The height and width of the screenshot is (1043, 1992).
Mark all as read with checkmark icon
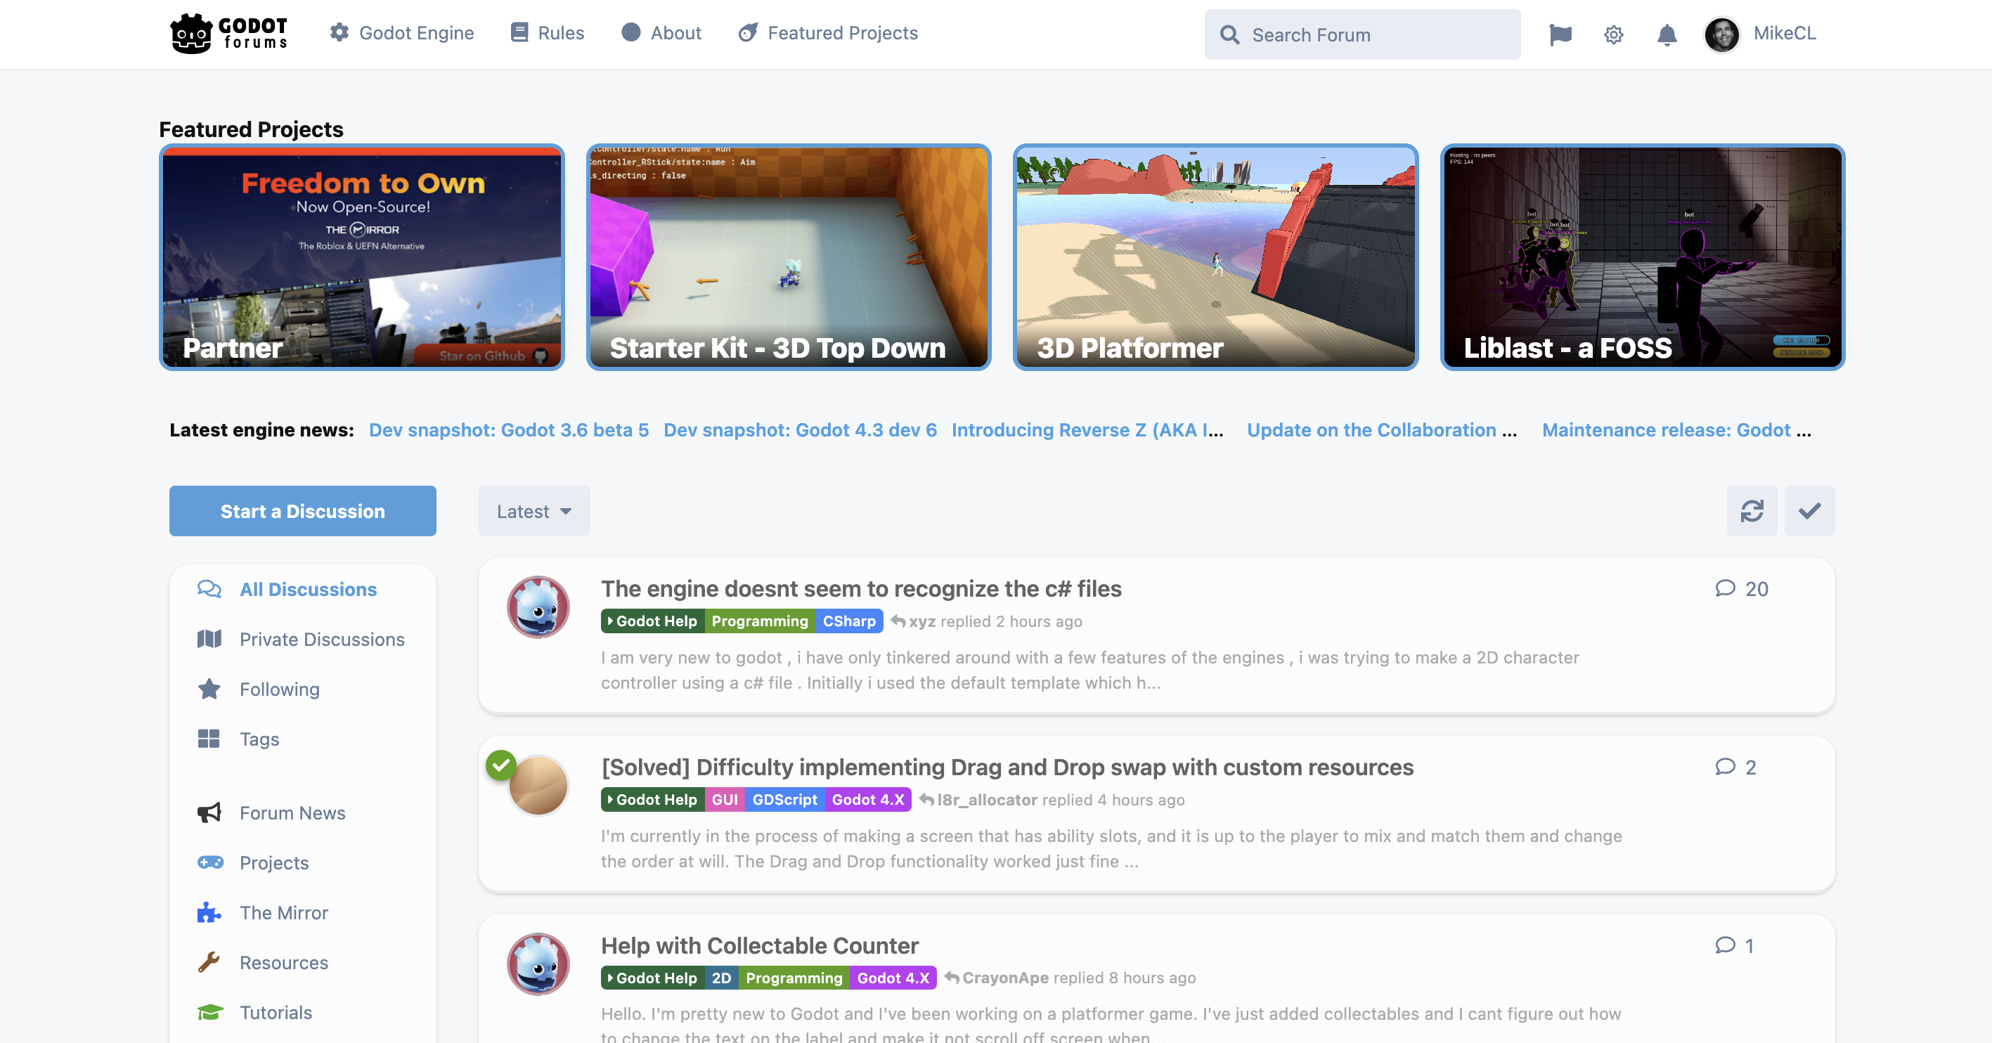click(x=1809, y=511)
